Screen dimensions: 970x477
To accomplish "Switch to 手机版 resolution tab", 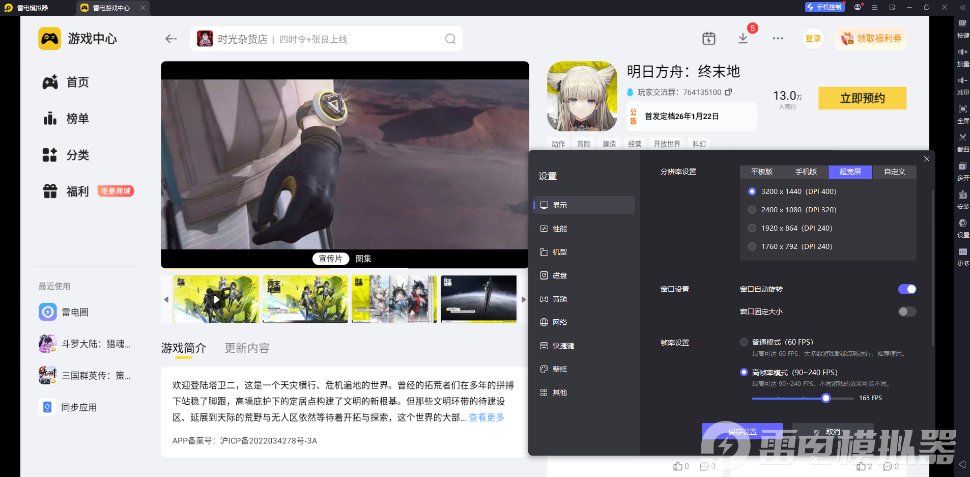I will click(806, 172).
